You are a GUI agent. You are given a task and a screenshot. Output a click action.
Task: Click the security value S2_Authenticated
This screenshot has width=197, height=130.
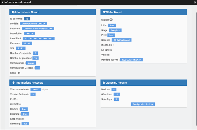tap(122, 40)
